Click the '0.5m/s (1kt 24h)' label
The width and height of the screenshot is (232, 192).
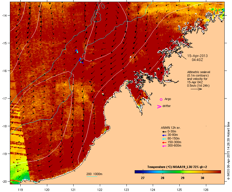[198, 86]
